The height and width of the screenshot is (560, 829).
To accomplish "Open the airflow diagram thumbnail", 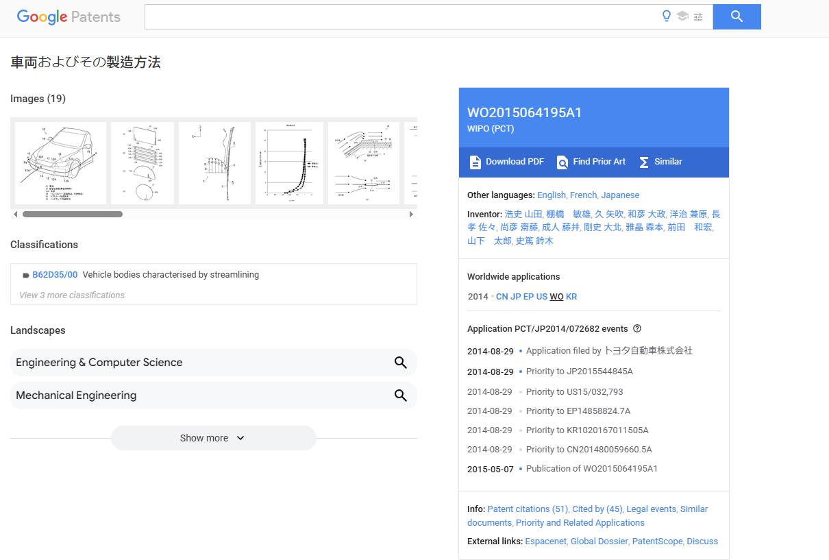I will tap(364, 163).
